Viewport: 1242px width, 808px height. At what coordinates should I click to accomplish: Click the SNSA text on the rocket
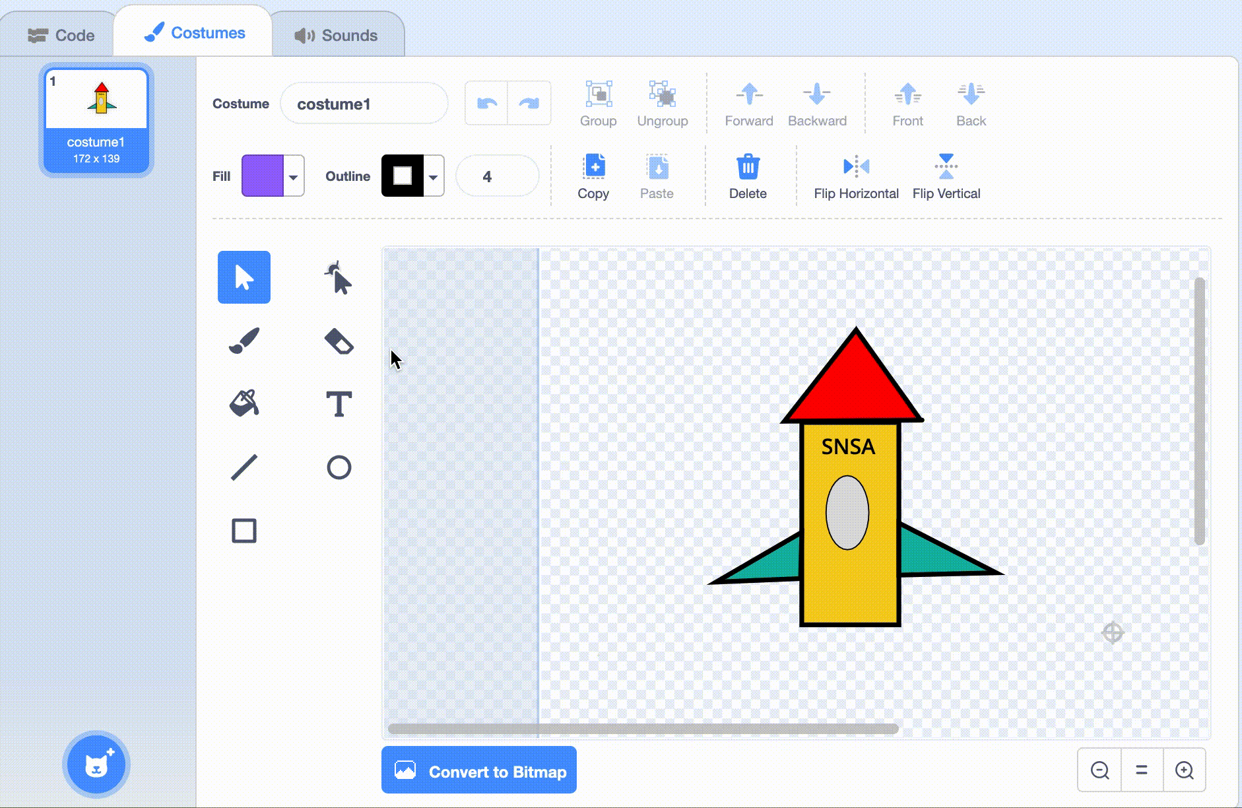[x=848, y=447]
